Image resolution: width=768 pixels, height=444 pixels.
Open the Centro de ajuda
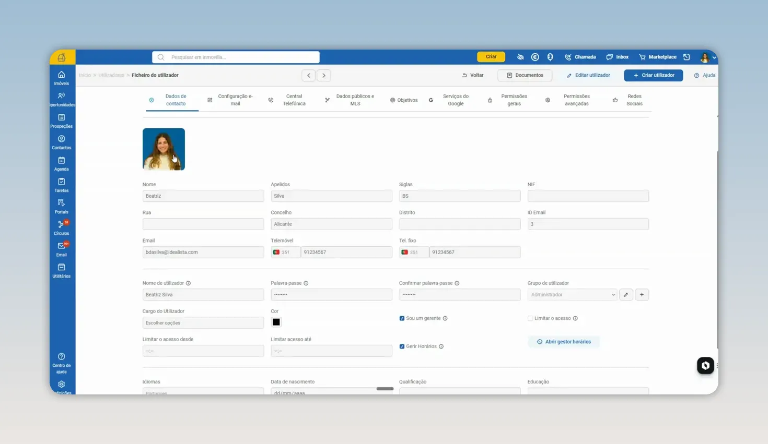point(61,363)
